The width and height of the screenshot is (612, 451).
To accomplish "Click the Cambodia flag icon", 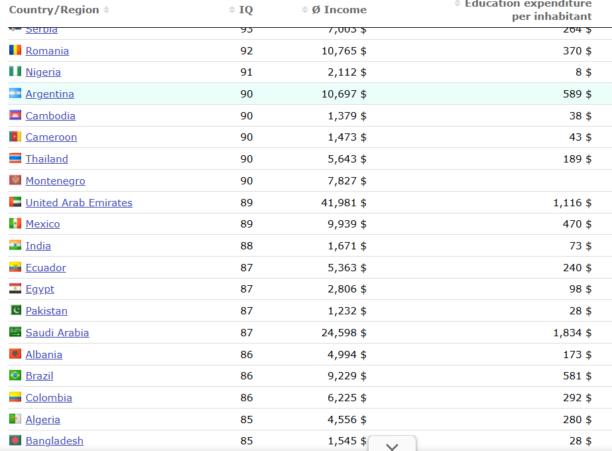I will 15,115.
